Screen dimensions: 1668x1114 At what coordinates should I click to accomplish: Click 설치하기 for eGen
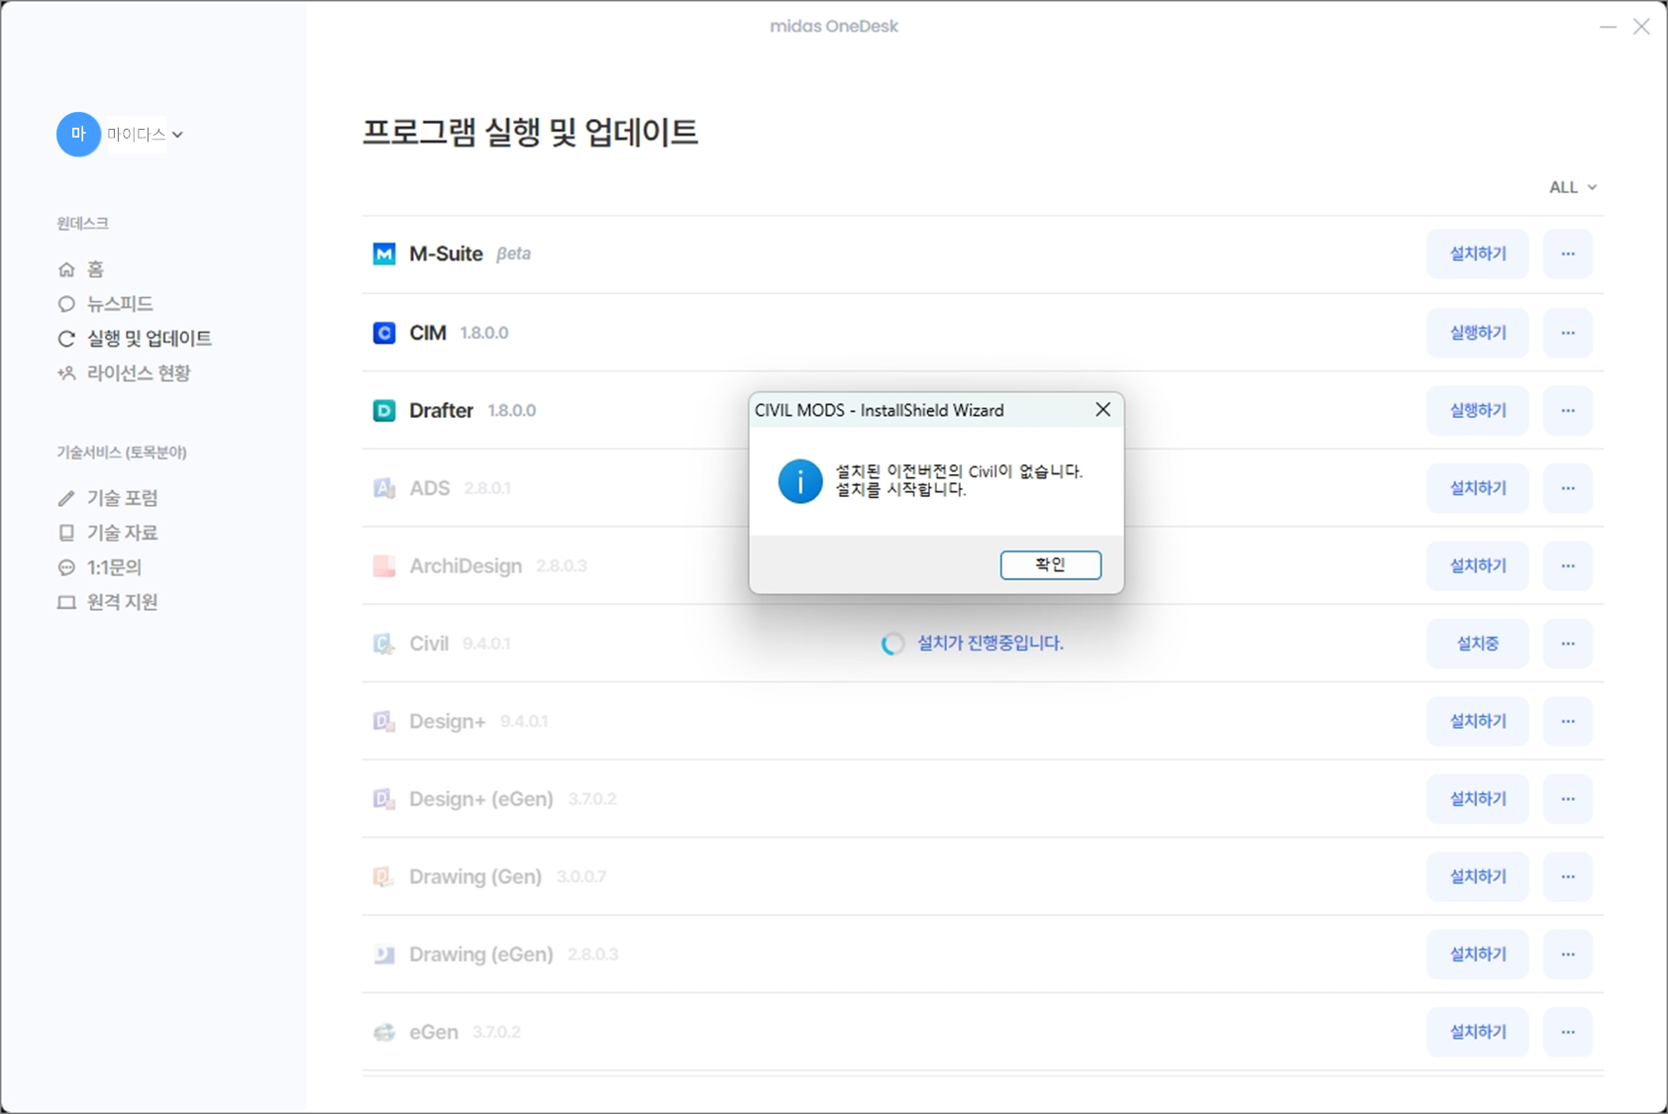click(1478, 1032)
